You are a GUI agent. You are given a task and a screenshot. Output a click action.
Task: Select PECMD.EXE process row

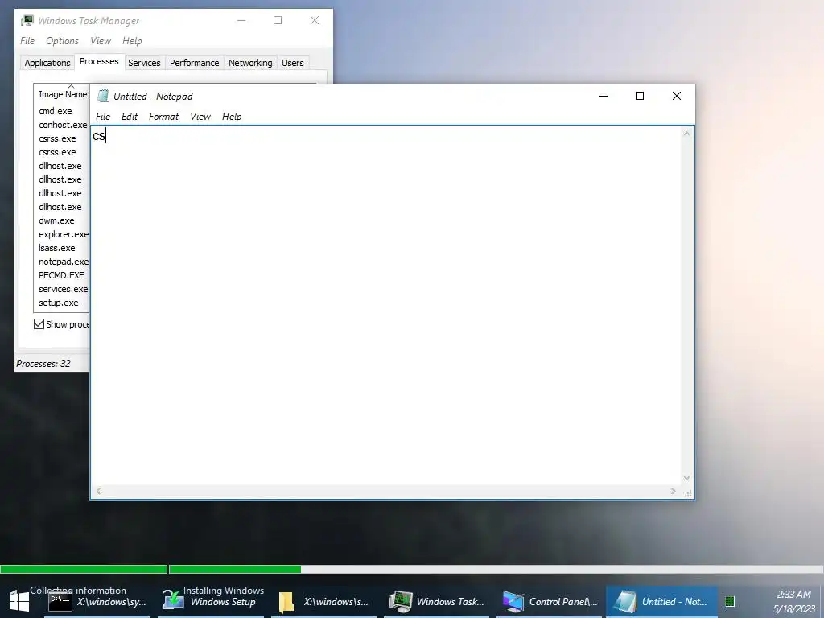click(62, 275)
